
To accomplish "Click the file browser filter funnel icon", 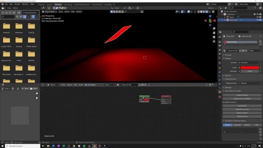I will 33,17.
